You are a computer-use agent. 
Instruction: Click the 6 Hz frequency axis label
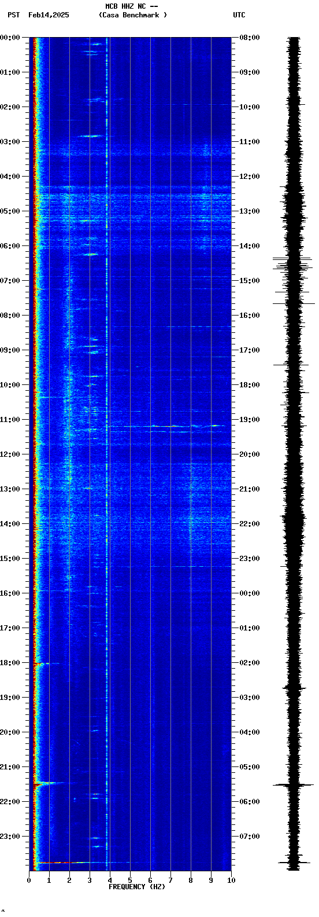tap(150, 881)
